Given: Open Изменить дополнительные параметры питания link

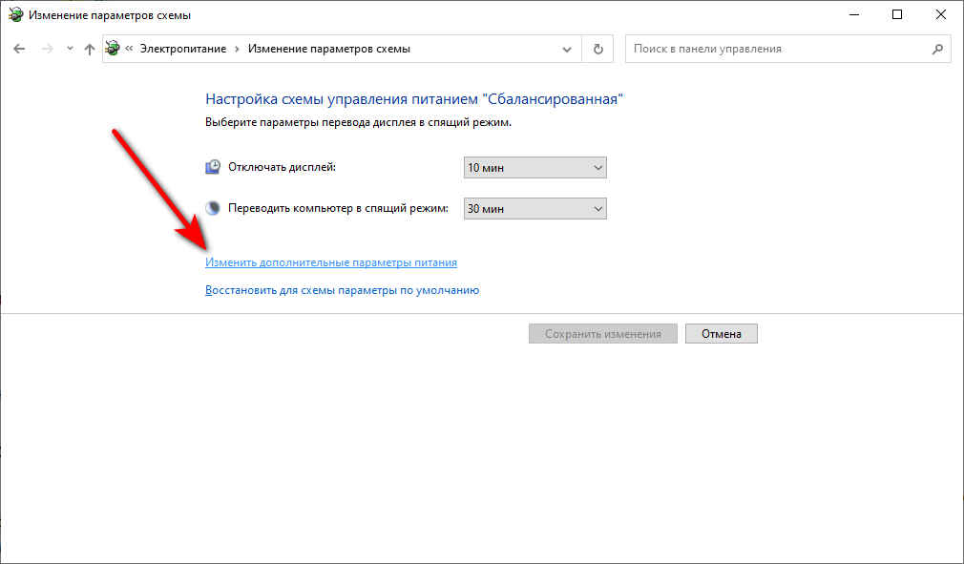Looking at the screenshot, I should coord(331,262).
